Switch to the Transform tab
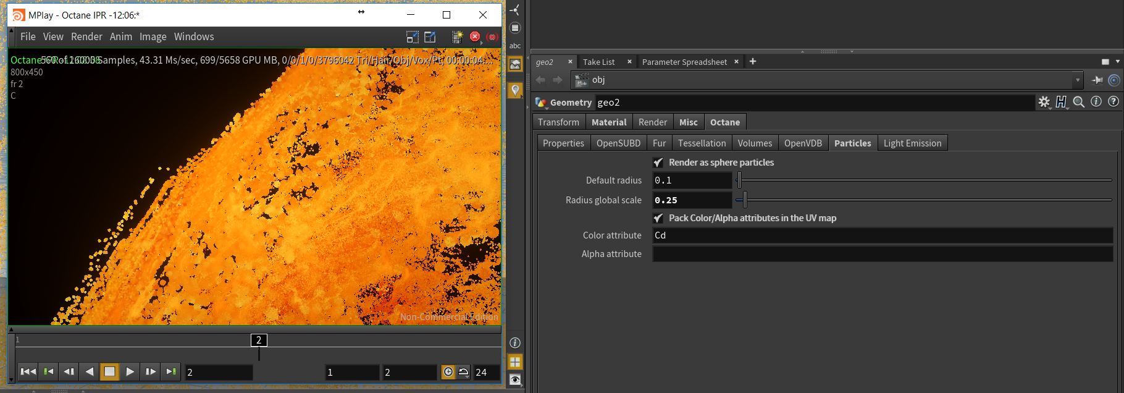This screenshot has height=393, width=1124. point(558,122)
